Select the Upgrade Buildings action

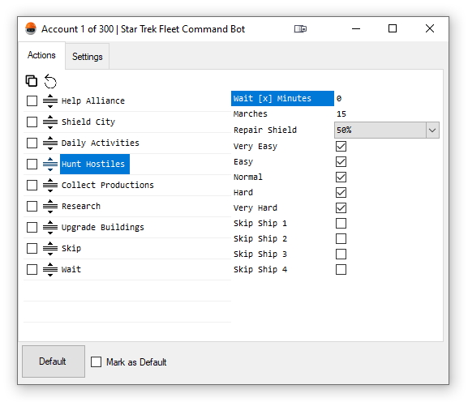click(103, 227)
